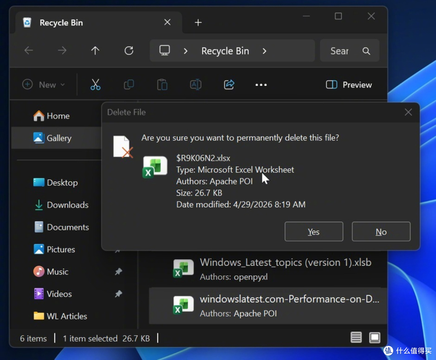Click the Excel file icon in dialog

point(155,167)
